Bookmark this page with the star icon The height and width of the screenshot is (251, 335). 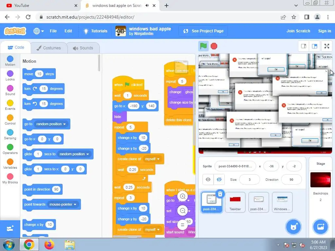[x=294, y=17]
